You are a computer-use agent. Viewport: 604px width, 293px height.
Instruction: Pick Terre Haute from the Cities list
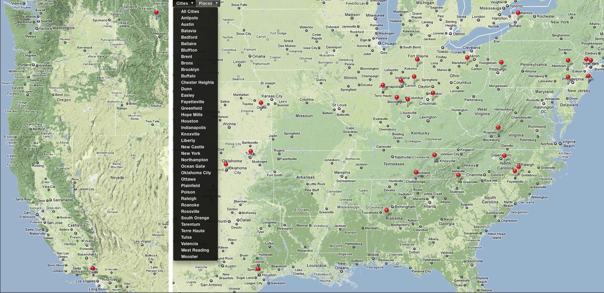pos(193,231)
